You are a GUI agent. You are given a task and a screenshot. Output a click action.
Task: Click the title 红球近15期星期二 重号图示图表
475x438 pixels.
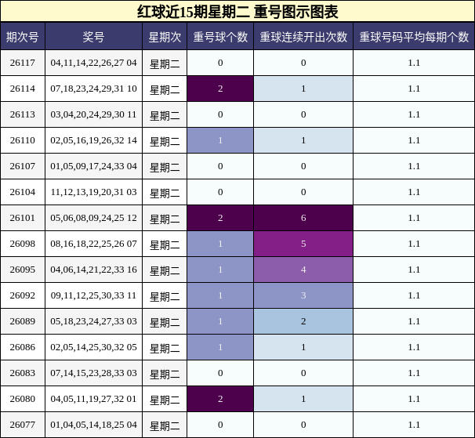pos(237,12)
